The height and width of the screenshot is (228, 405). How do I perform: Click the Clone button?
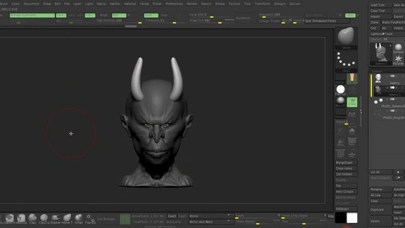pos(375,23)
